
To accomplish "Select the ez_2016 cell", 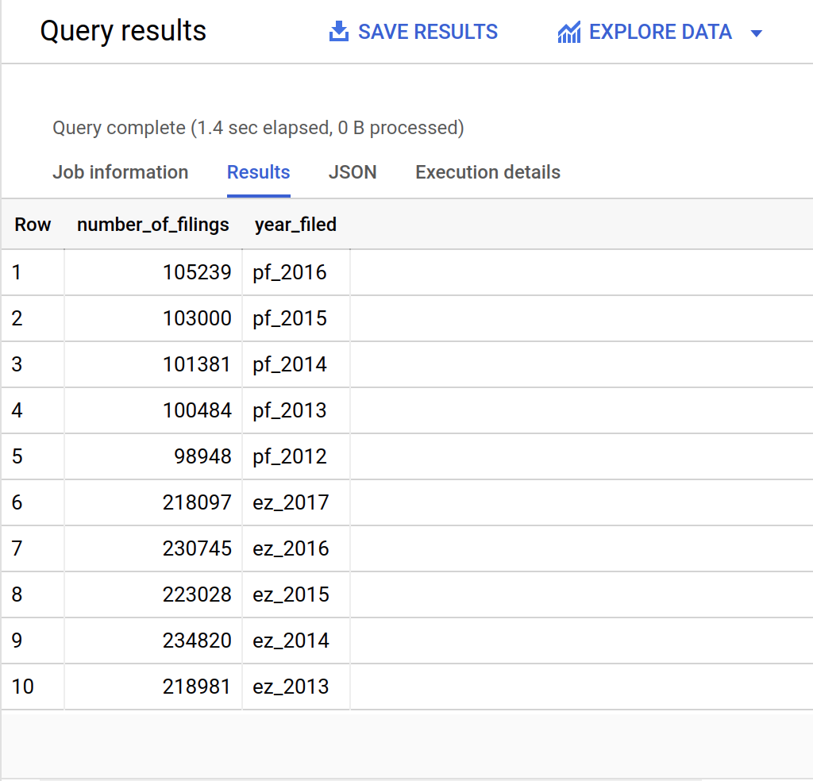I will coord(296,548).
